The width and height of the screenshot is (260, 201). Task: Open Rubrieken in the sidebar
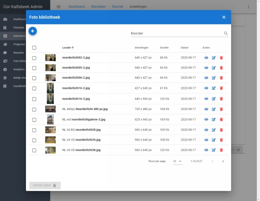click(13, 36)
